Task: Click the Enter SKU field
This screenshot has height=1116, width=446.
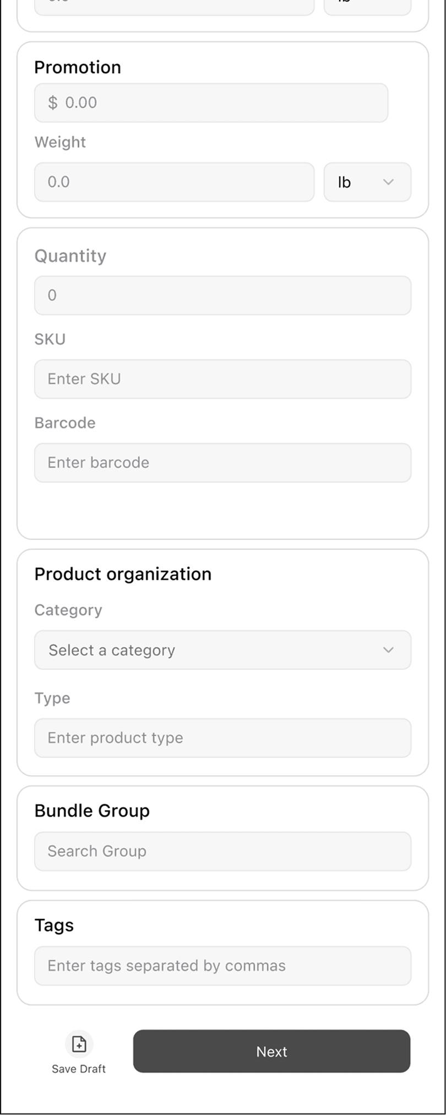Action: click(x=222, y=379)
